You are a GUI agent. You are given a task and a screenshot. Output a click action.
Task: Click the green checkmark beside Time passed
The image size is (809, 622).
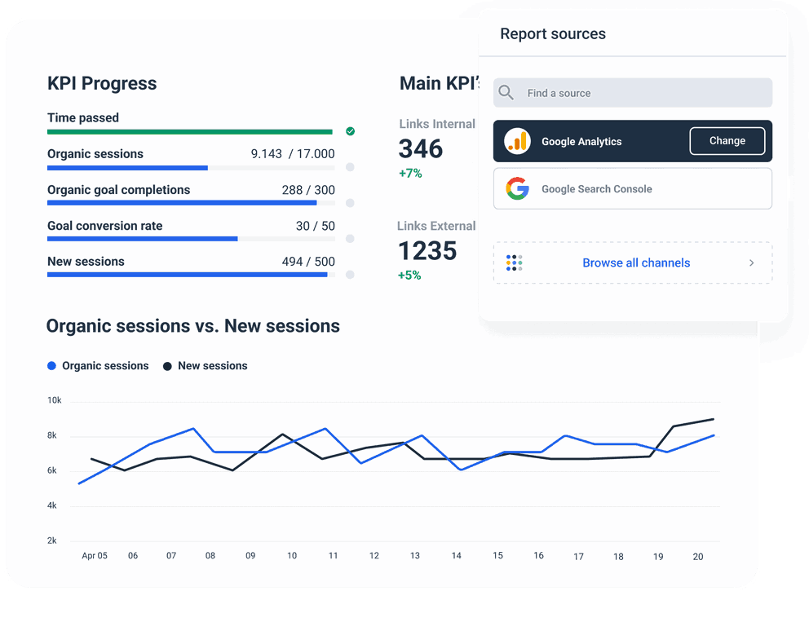(x=350, y=130)
